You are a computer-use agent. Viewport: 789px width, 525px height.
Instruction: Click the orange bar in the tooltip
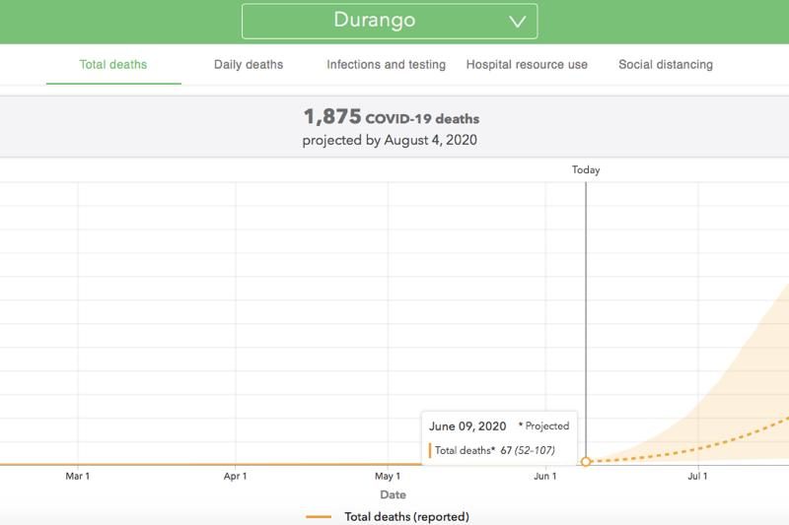point(430,450)
